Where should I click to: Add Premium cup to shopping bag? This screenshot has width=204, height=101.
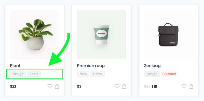click(124, 86)
